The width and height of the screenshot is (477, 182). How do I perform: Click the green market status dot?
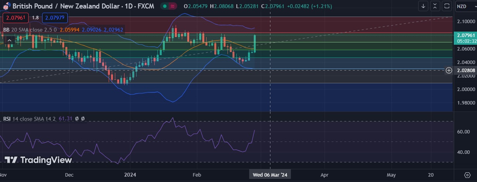(x=165, y=6)
